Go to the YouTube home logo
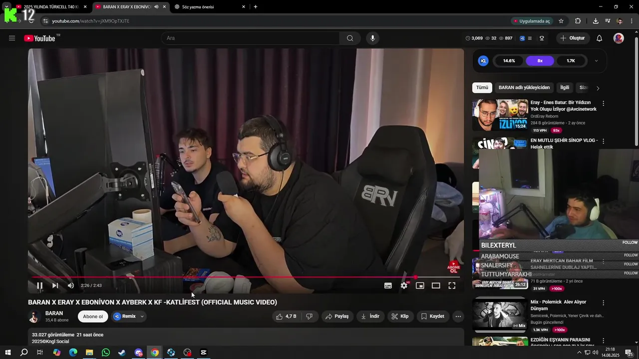The width and height of the screenshot is (639, 359). click(39, 38)
